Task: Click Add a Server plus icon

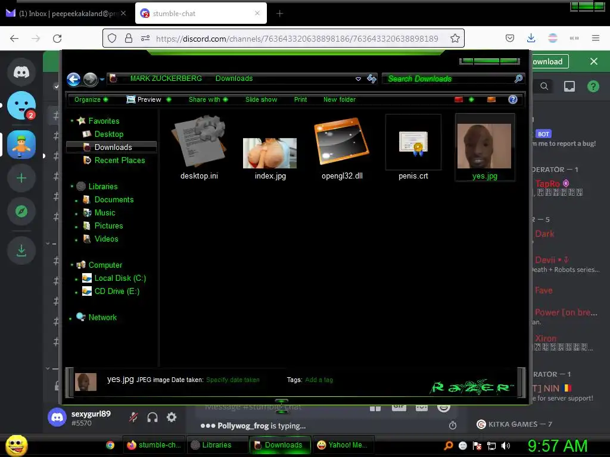Action: click(x=21, y=178)
